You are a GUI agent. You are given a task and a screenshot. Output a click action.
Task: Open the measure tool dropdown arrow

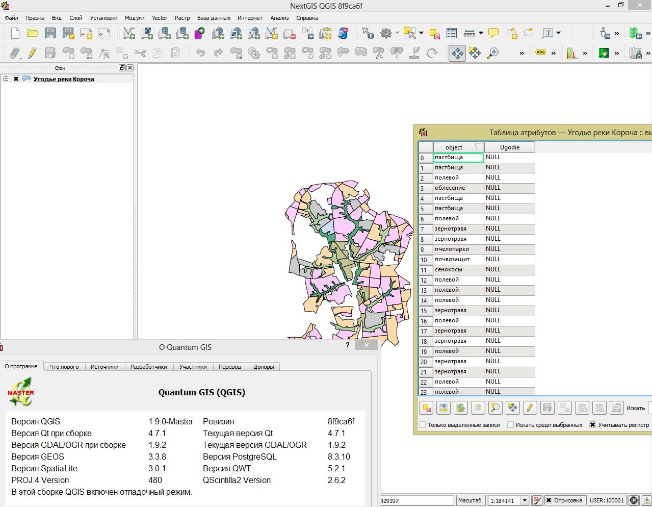pos(481,34)
